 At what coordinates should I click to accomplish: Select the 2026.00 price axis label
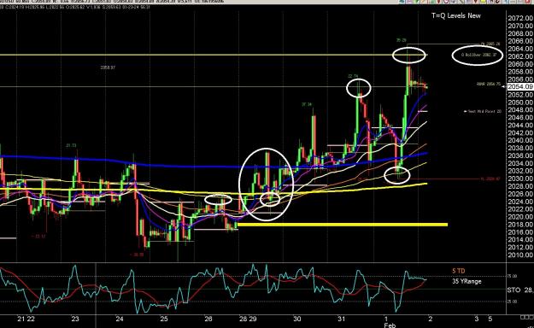(x=520, y=194)
